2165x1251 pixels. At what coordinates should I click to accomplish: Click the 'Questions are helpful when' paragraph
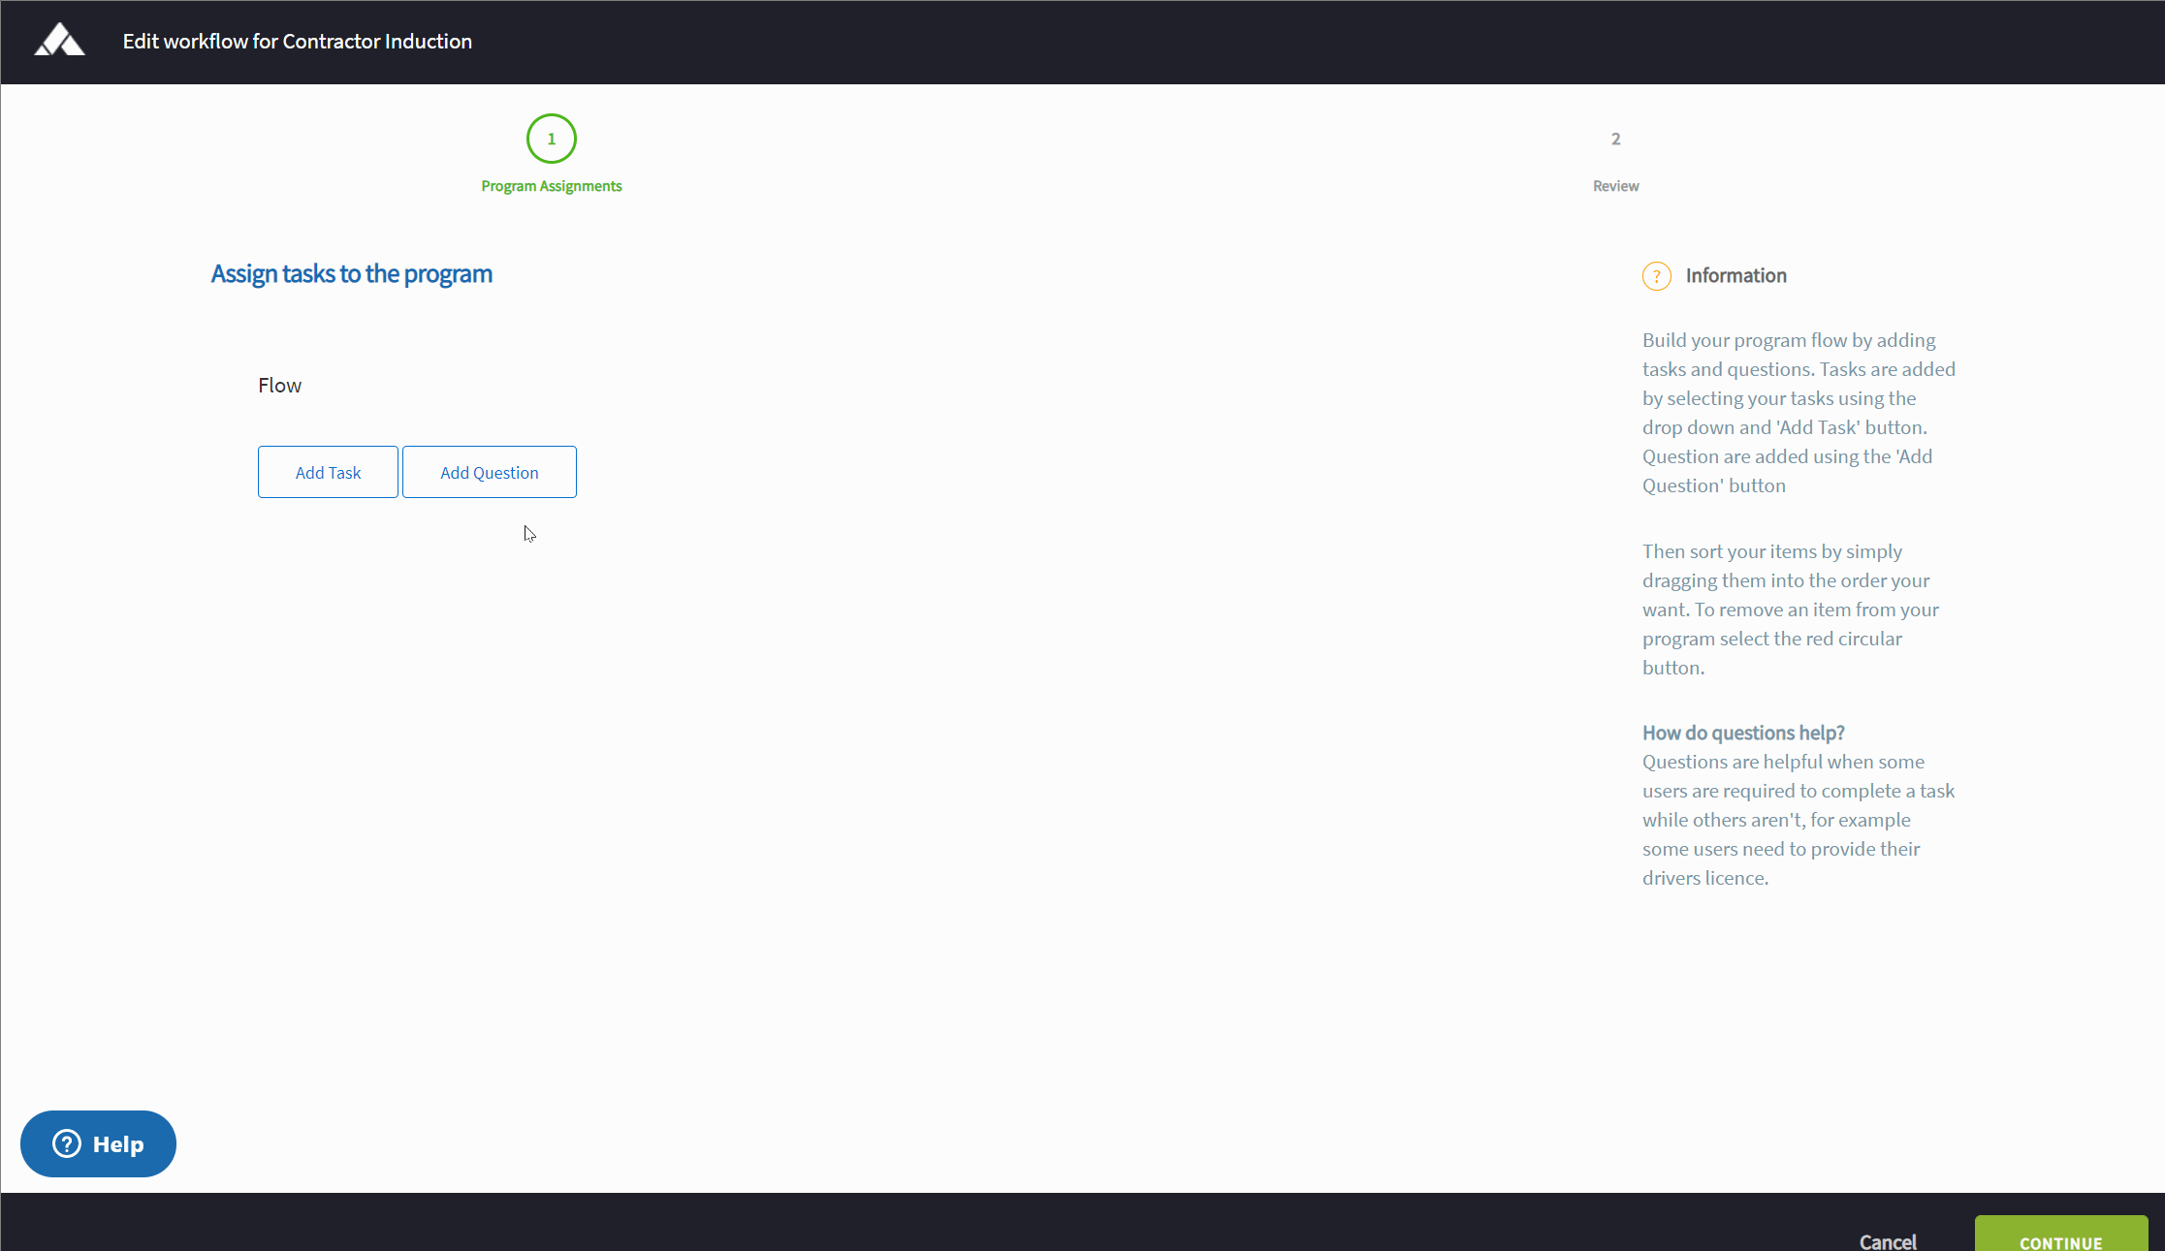pos(1798,820)
